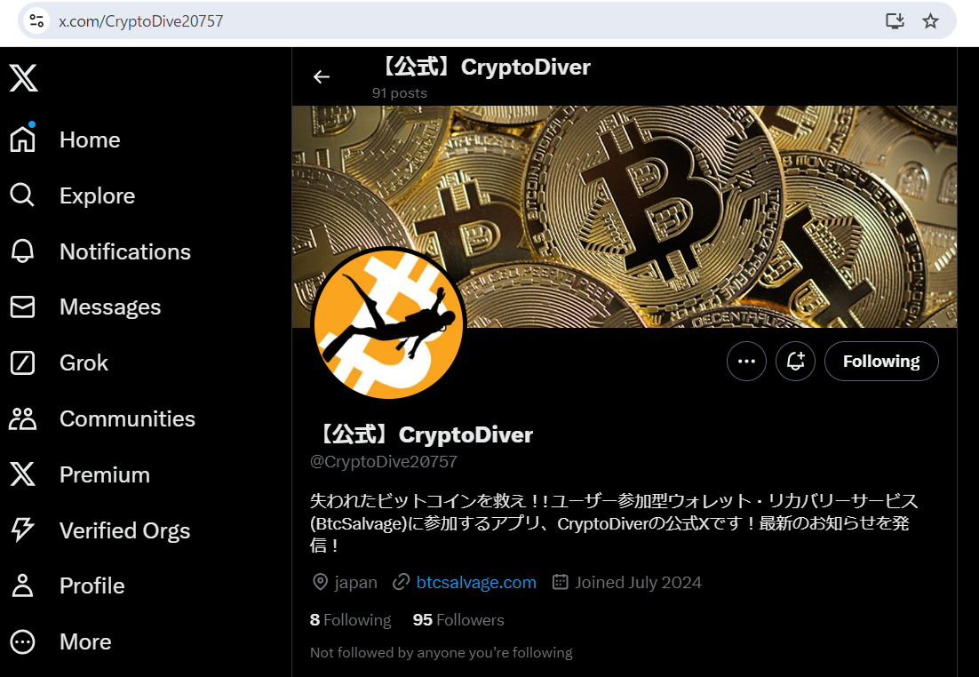The width and height of the screenshot is (979, 677).
Task: Select Verified Orgs menu label
Action: (x=125, y=530)
